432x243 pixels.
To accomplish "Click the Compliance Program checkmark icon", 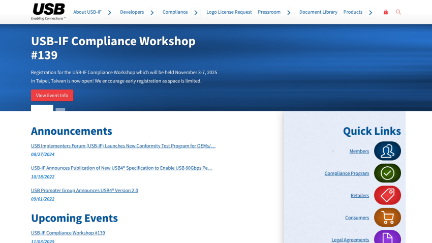I will pyautogui.click(x=387, y=173).
